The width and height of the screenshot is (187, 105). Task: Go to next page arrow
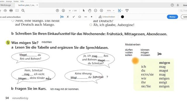point(63,10)
